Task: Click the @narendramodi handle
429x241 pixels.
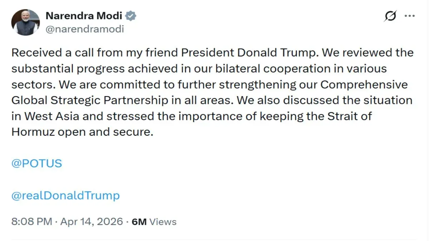Action: pos(85,29)
